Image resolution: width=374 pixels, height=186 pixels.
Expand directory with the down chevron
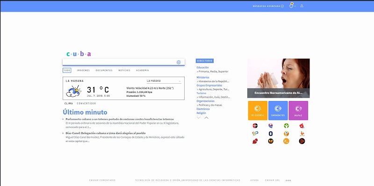tap(198, 118)
